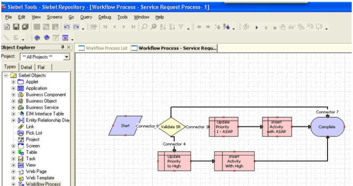
Task: Select the Complete end step
Action: 327,127
